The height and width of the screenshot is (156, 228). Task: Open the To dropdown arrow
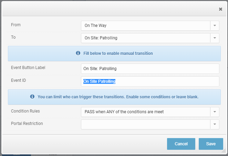[x=215, y=38]
